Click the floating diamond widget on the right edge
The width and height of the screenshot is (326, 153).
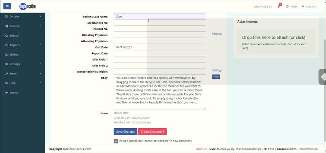322,77
